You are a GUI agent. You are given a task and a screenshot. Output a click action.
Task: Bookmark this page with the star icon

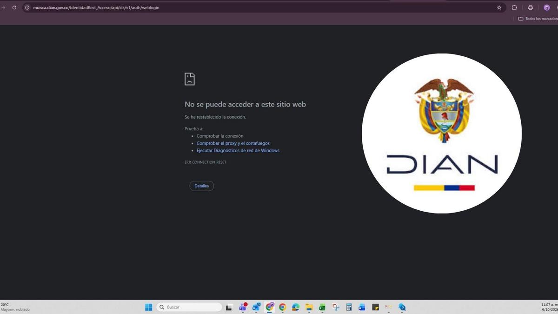coord(499,7)
